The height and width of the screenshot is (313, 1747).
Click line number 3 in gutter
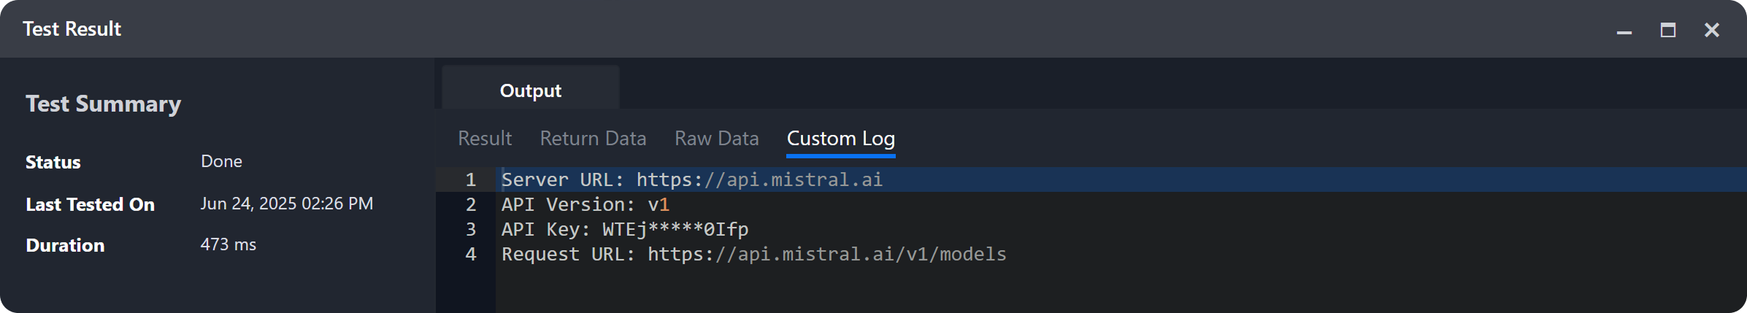coord(471,229)
